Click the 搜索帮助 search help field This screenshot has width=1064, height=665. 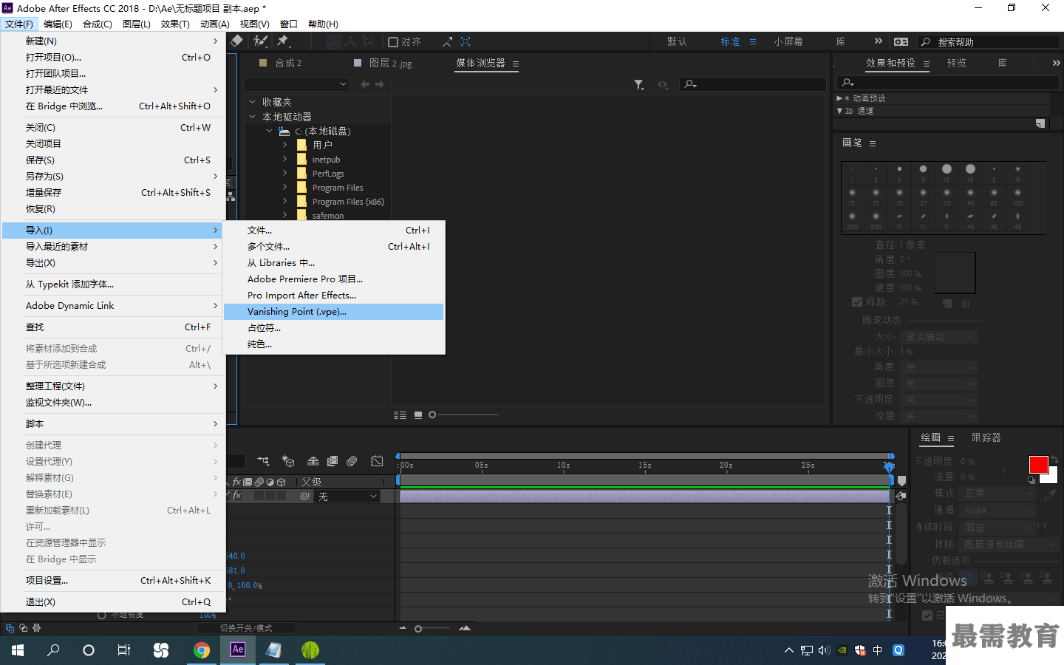(x=989, y=42)
